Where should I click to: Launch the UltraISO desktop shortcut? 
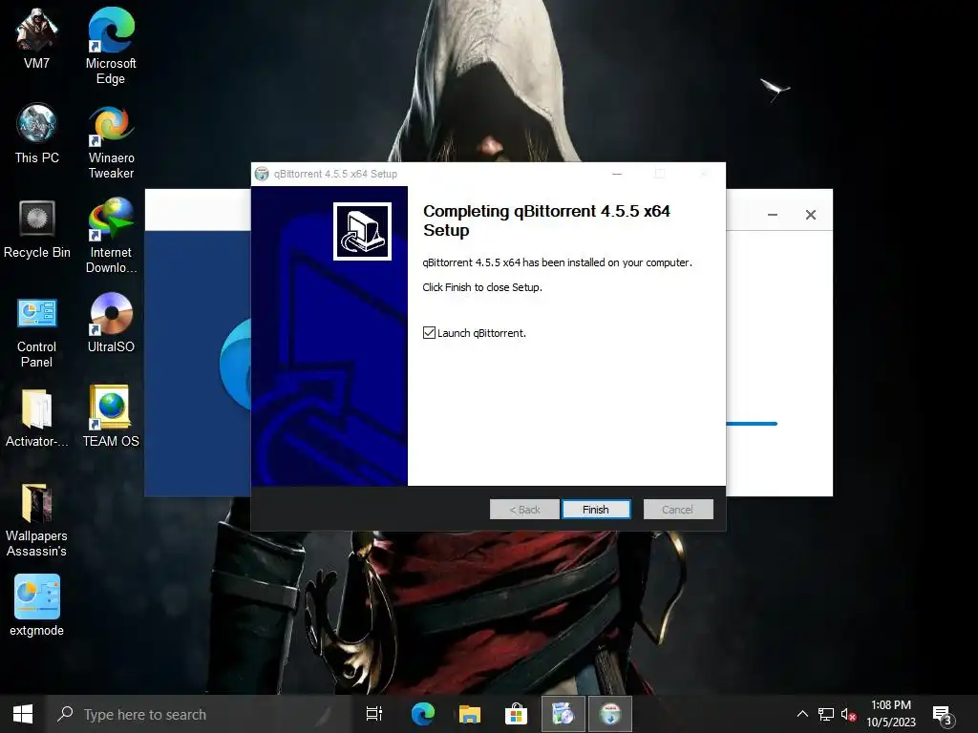[111, 323]
